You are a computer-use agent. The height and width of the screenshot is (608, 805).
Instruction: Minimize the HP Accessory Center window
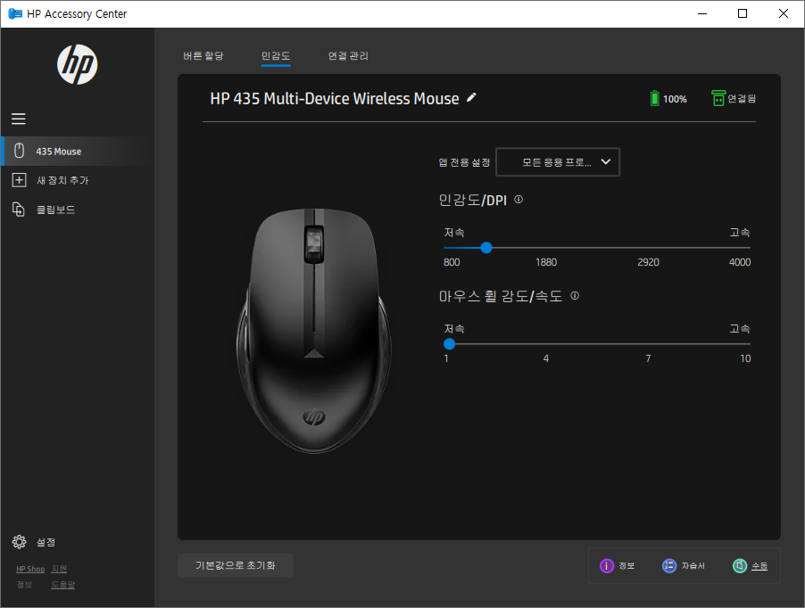pos(702,14)
